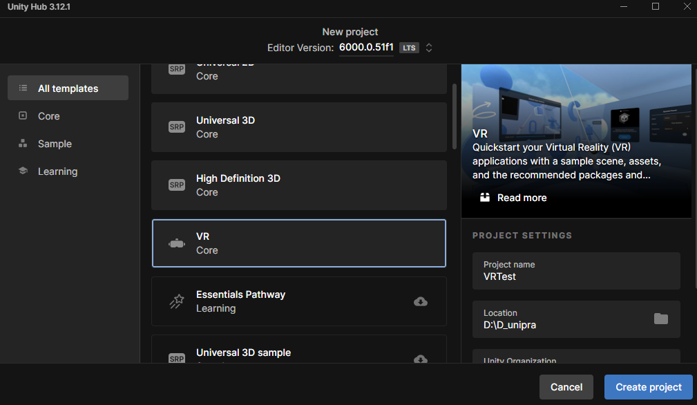Click the Unity Organization field
The height and width of the screenshot is (405, 697).
pyautogui.click(x=577, y=356)
